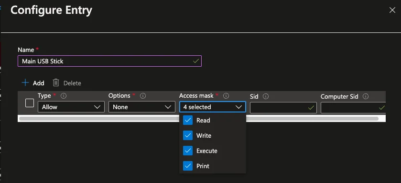Click the trash can icon beside Delete
The width and height of the screenshot is (401, 183).
[56, 83]
